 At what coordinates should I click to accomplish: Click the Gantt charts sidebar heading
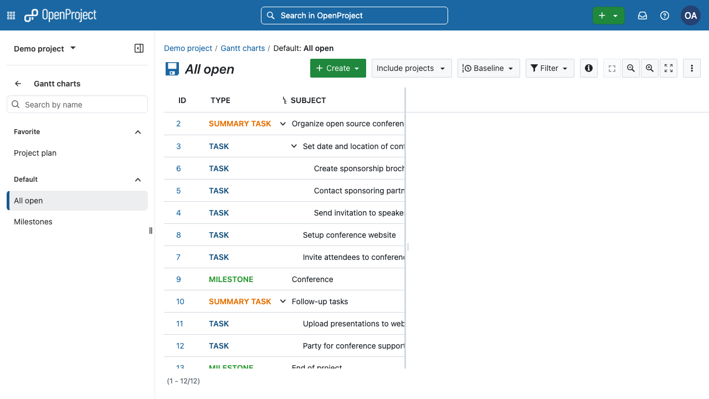point(57,84)
